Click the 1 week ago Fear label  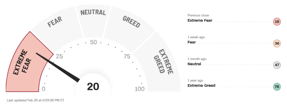point(192,42)
